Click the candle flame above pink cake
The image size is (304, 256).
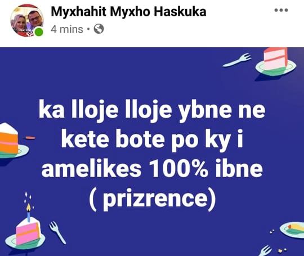29,206
